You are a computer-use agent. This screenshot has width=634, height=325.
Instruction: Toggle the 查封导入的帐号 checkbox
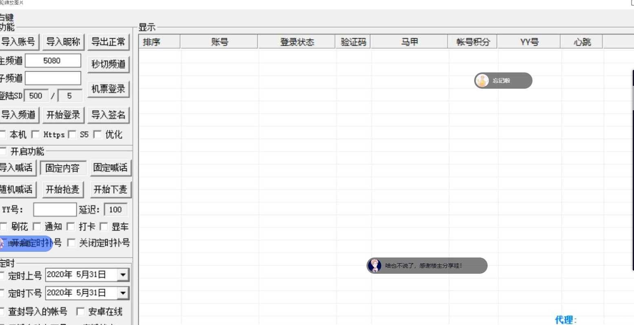[2, 312]
